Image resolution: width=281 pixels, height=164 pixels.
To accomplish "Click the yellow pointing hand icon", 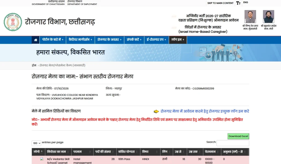I will coord(156,112).
